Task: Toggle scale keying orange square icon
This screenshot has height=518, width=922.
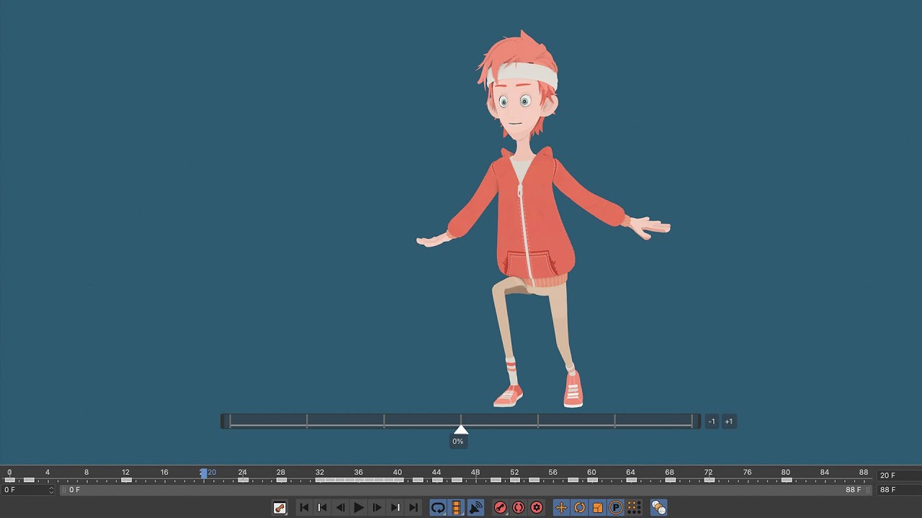Action: (x=597, y=508)
